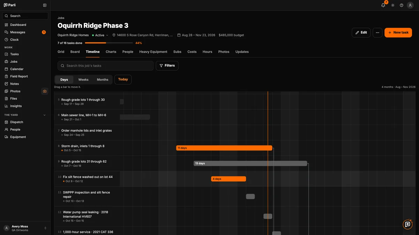Click the Search this job's tasks field

coord(105,65)
